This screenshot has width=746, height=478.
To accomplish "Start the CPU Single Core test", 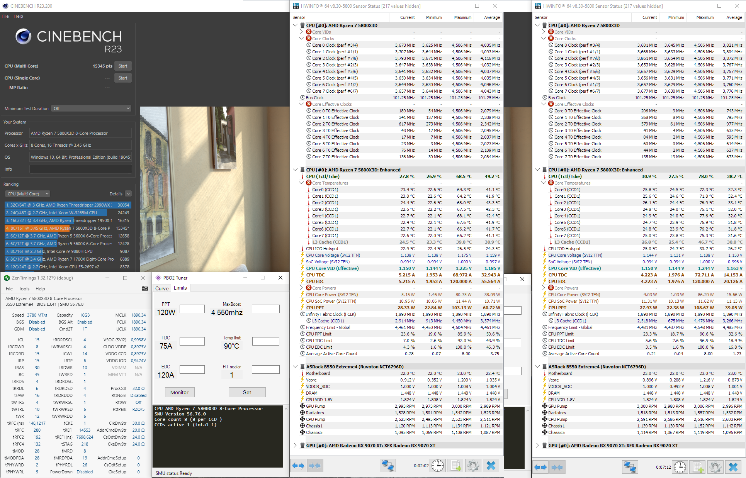I will point(123,78).
